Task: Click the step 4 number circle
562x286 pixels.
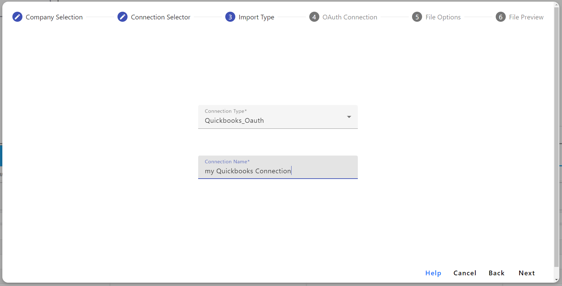Action: pos(314,17)
